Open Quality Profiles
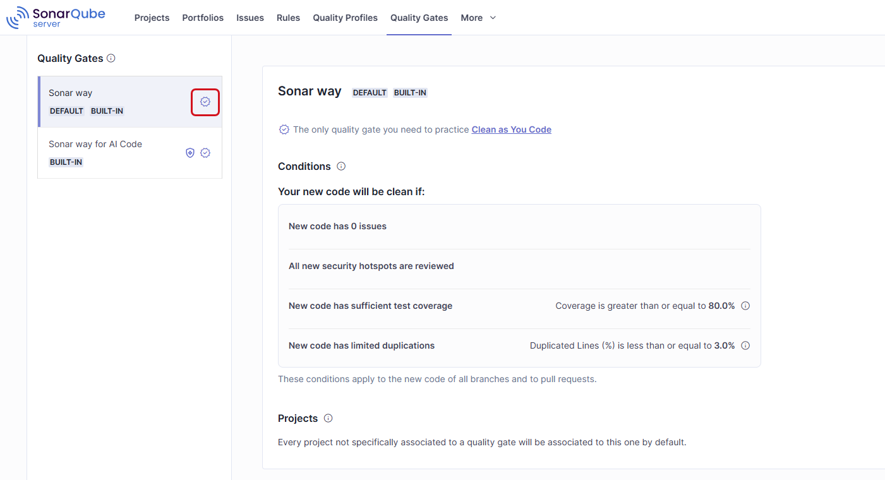 tap(345, 18)
